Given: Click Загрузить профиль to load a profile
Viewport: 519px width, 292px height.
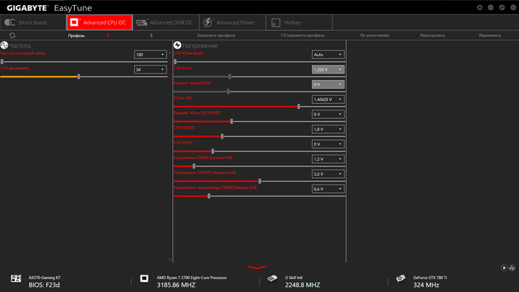Looking at the screenshot, I should click(x=216, y=35).
